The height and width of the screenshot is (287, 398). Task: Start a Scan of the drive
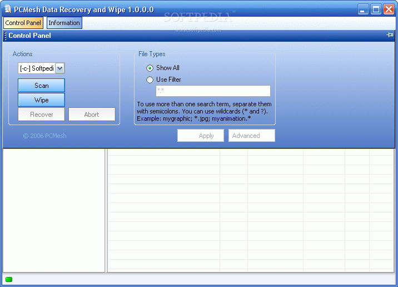click(x=41, y=86)
